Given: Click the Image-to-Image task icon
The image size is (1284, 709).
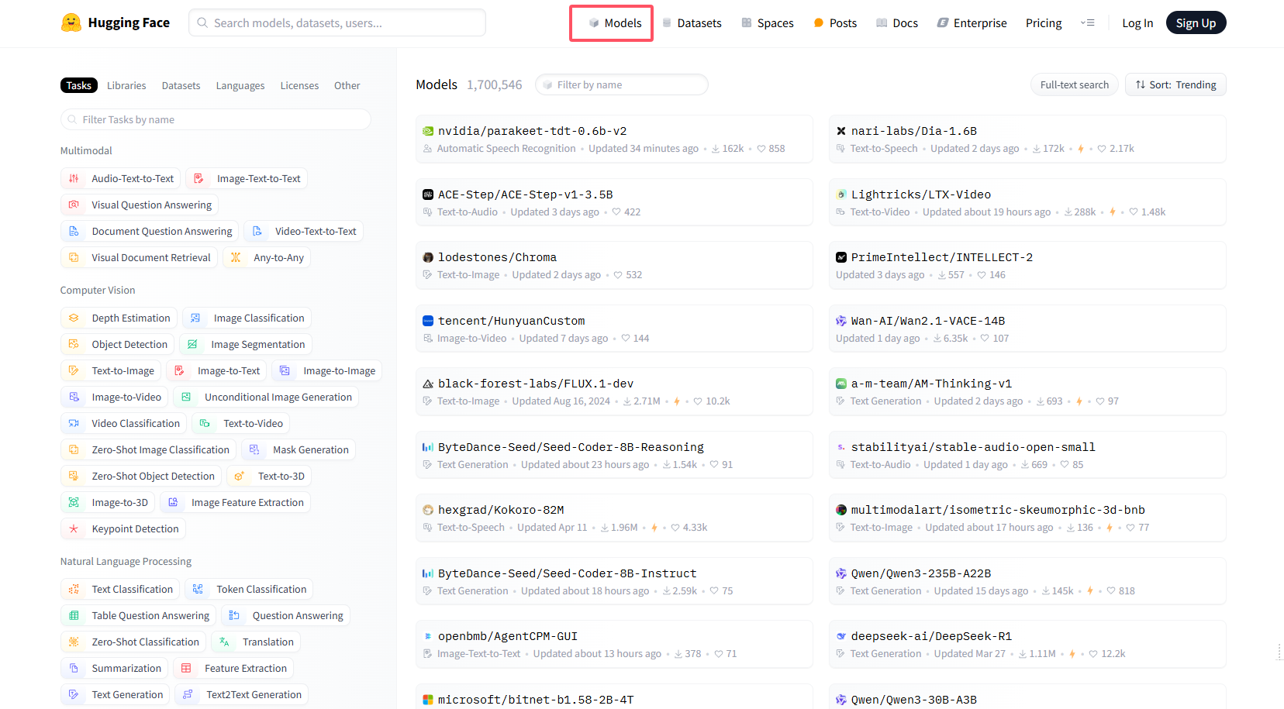Looking at the screenshot, I should click(285, 370).
